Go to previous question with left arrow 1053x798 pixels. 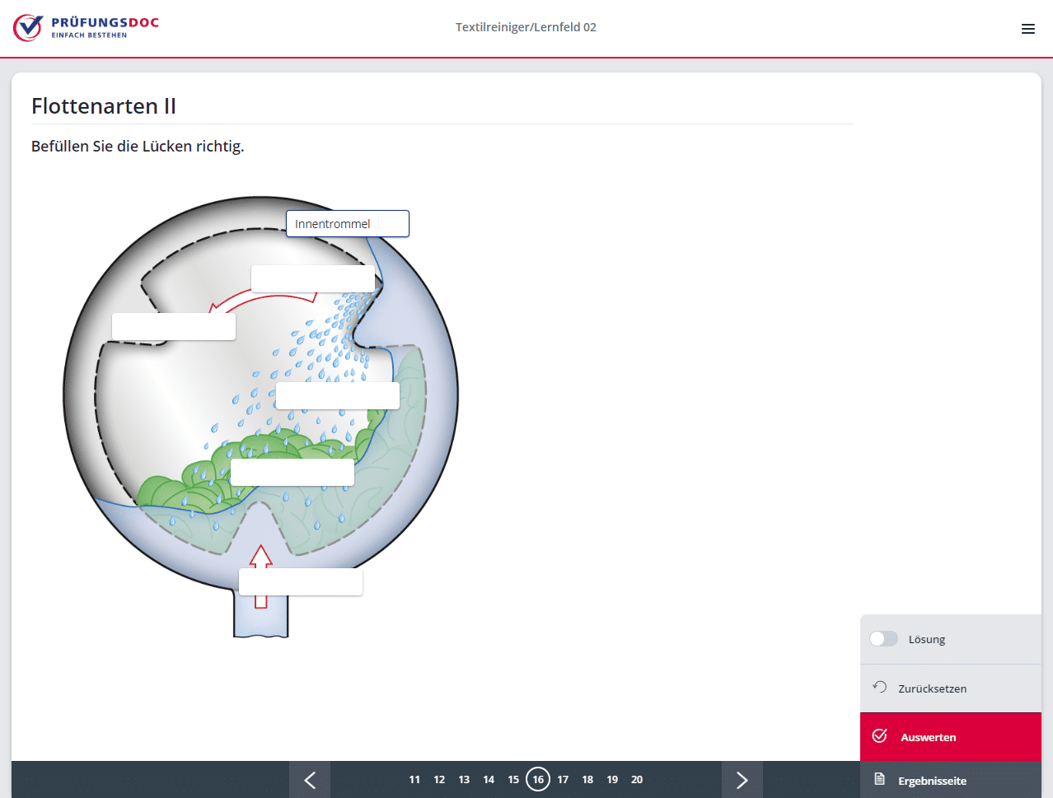(x=310, y=780)
